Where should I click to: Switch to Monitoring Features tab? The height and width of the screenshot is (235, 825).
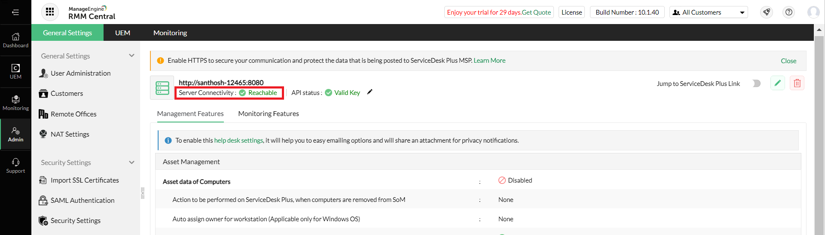[x=269, y=114]
